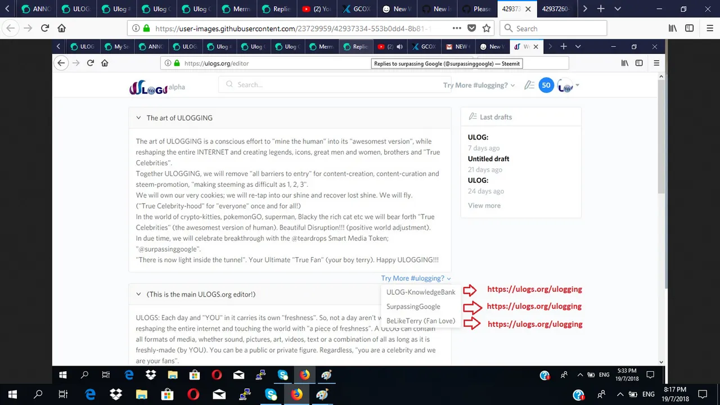Go back in the outer Firefox toolbar
This screenshot has width=720, height=405.
click(x=11, y=28)
